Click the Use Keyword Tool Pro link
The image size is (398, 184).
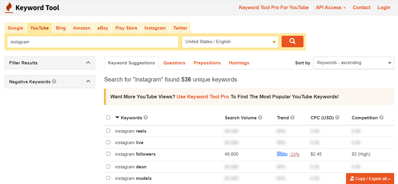pos(203,97)
